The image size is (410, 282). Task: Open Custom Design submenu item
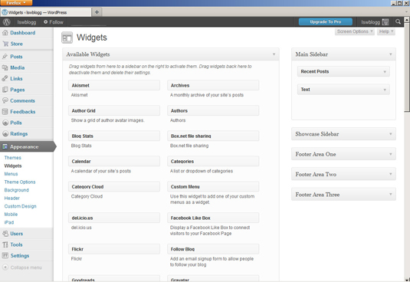[20, 206]
